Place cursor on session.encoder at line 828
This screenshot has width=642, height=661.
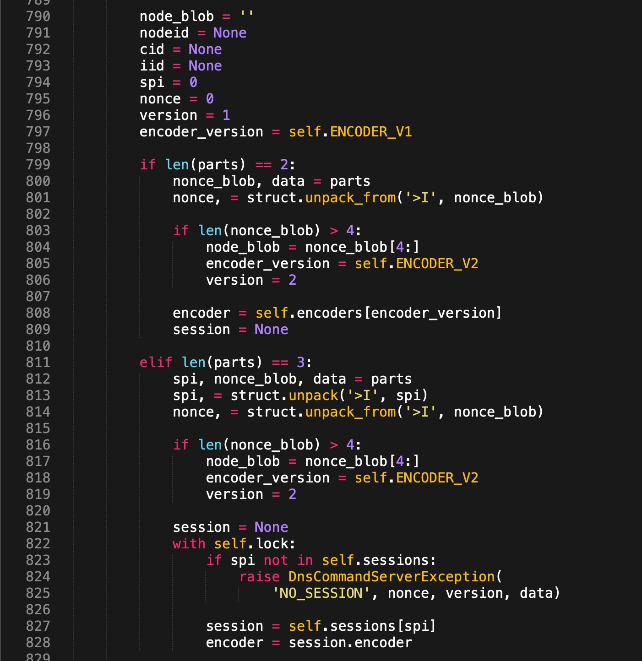pyautogui.click(x=350, y=643)
